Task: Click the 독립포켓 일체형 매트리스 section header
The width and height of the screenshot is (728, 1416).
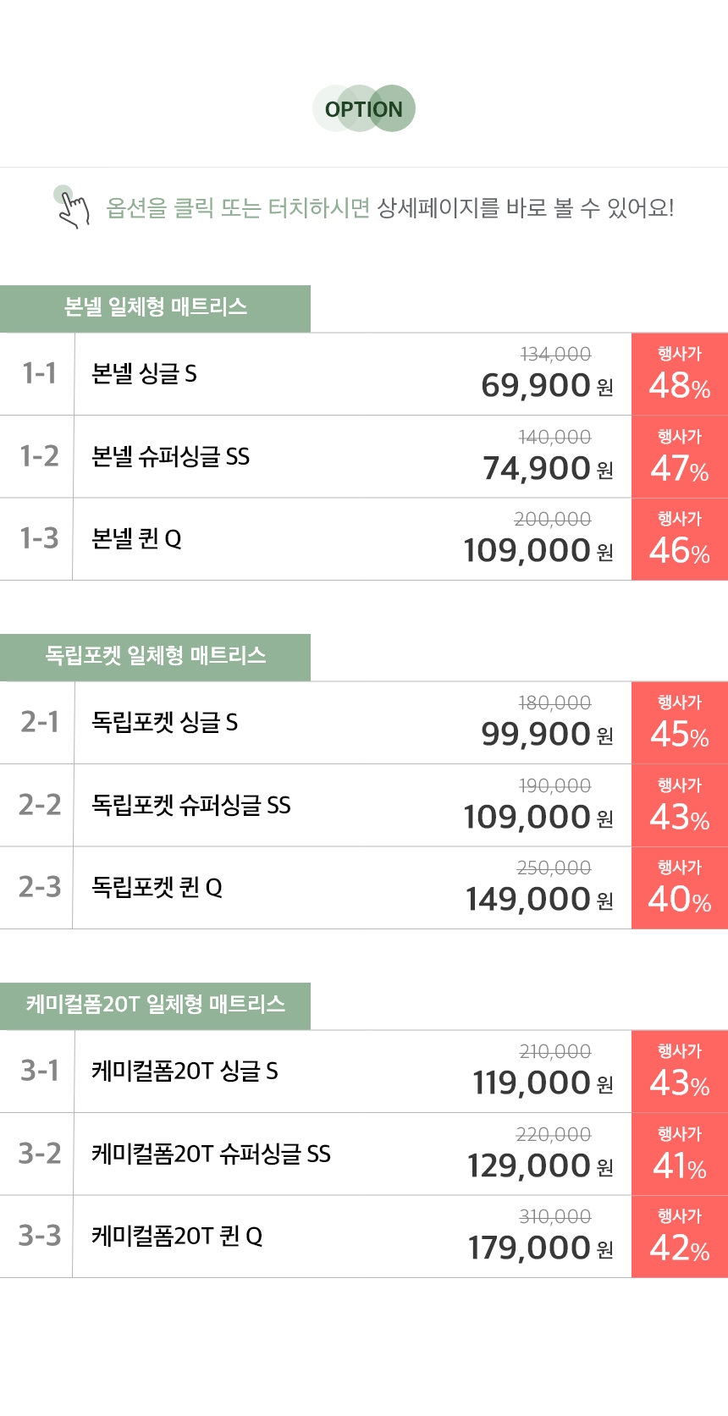Action: (x=155, y=657)
